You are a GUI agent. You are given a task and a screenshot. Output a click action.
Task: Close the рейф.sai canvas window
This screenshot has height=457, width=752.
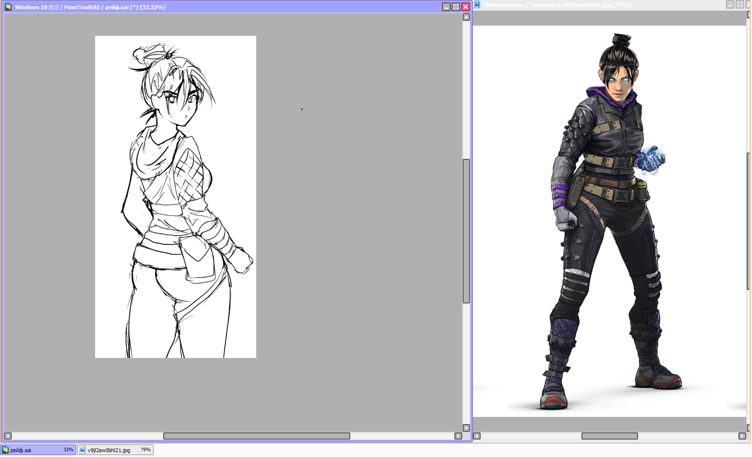click(466, 7)
